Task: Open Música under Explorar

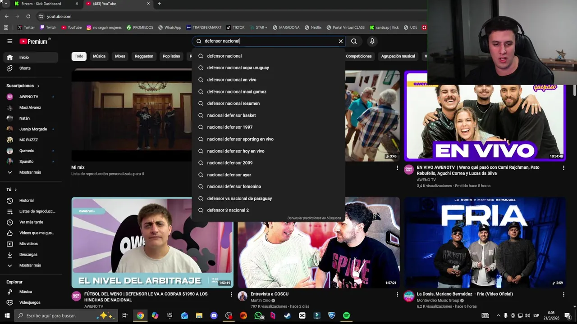Action: [x=30, y=292]
